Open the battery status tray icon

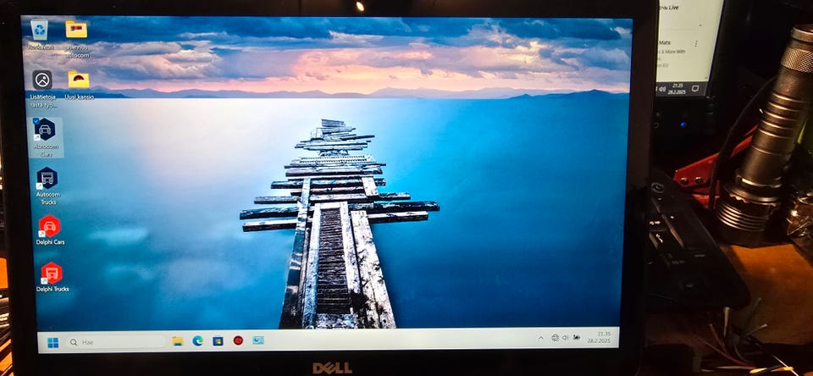point(576,338)
